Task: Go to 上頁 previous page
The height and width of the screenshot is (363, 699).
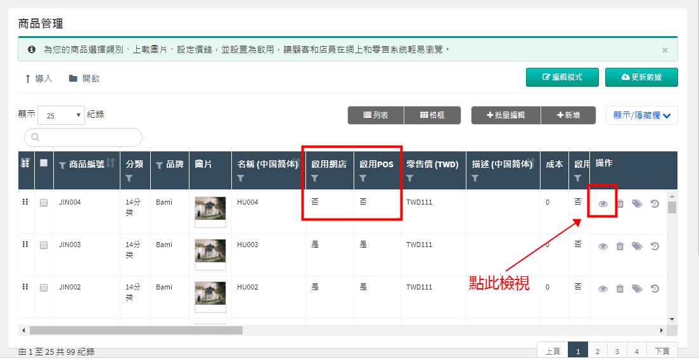Action: [553, 352]
